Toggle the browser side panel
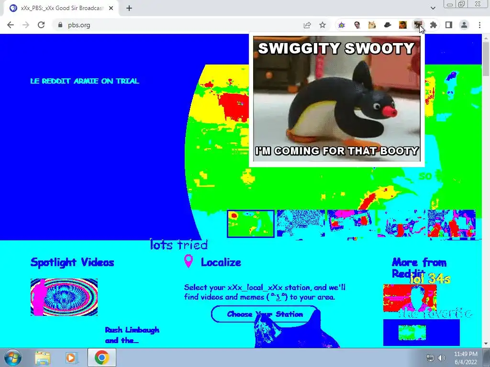 coord(449,25)
